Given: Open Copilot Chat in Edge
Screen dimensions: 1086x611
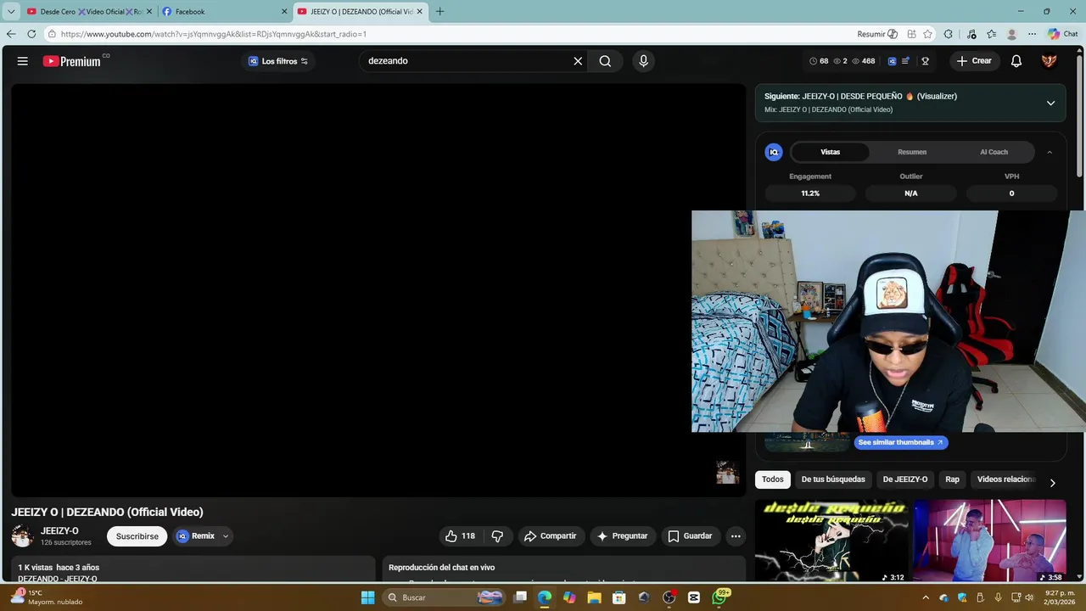Looking at the screenshot, I should [x=1062, y=34].
